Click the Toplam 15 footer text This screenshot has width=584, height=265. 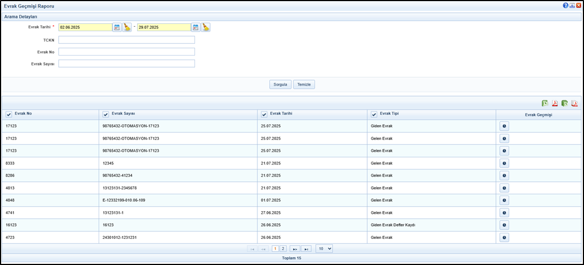tap(291, 258)
